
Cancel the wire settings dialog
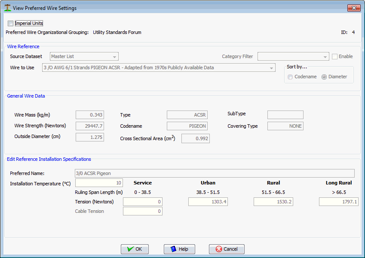coord(227,249)
